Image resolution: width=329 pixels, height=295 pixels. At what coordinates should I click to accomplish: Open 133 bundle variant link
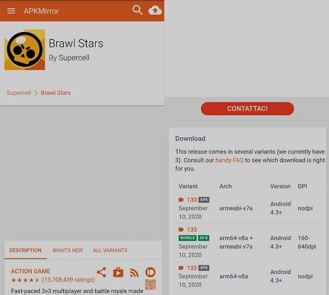(x=192, y=229)
